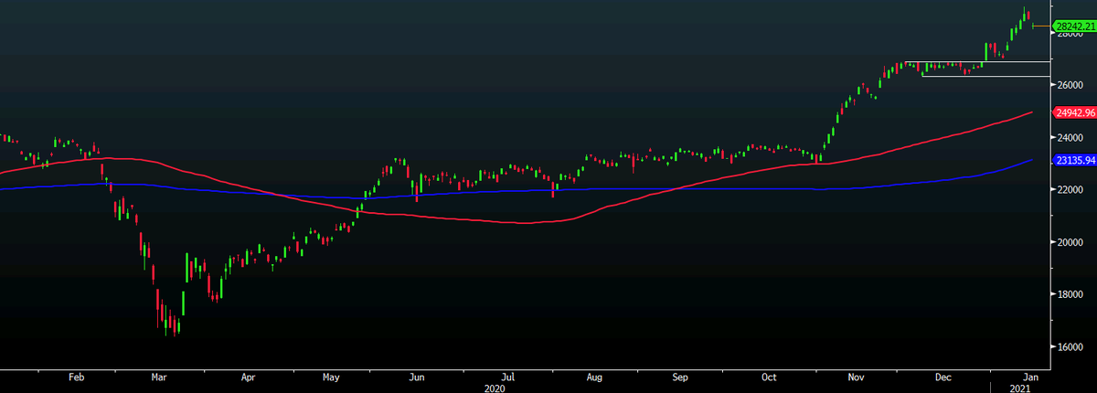The height and width of the screenshot is (393, 1097).
Task: Click the green 28242.21 last price label
Action: [1075, 27]
